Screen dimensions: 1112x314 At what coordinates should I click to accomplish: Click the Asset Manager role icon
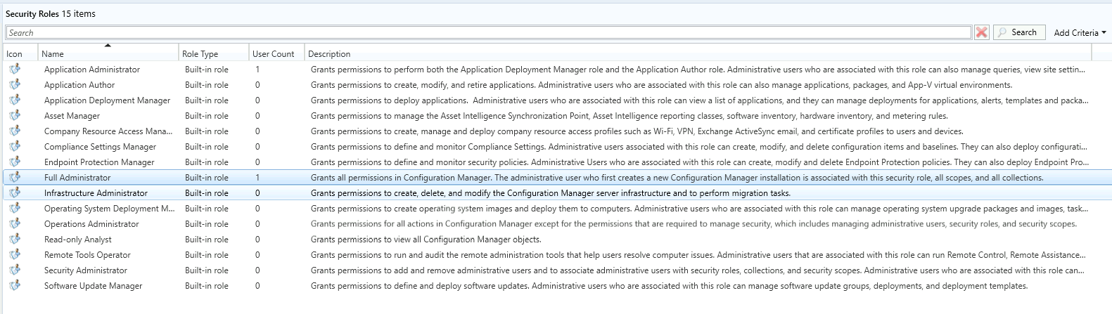(x=15, y=116)
